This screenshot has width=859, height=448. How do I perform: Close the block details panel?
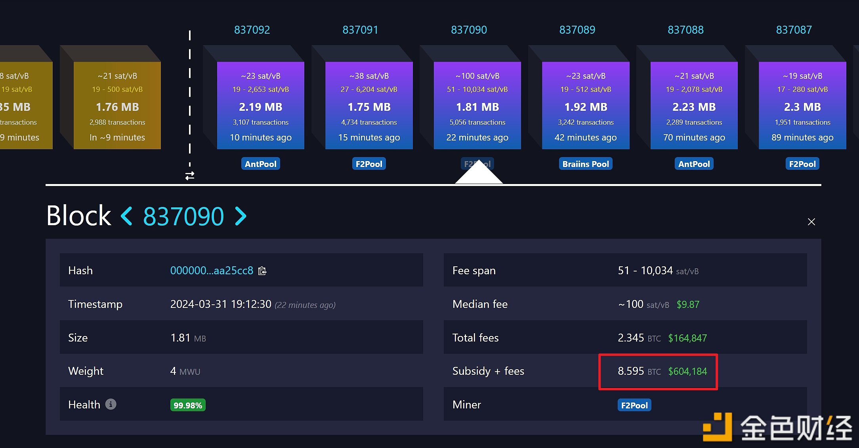click(811, 222)
